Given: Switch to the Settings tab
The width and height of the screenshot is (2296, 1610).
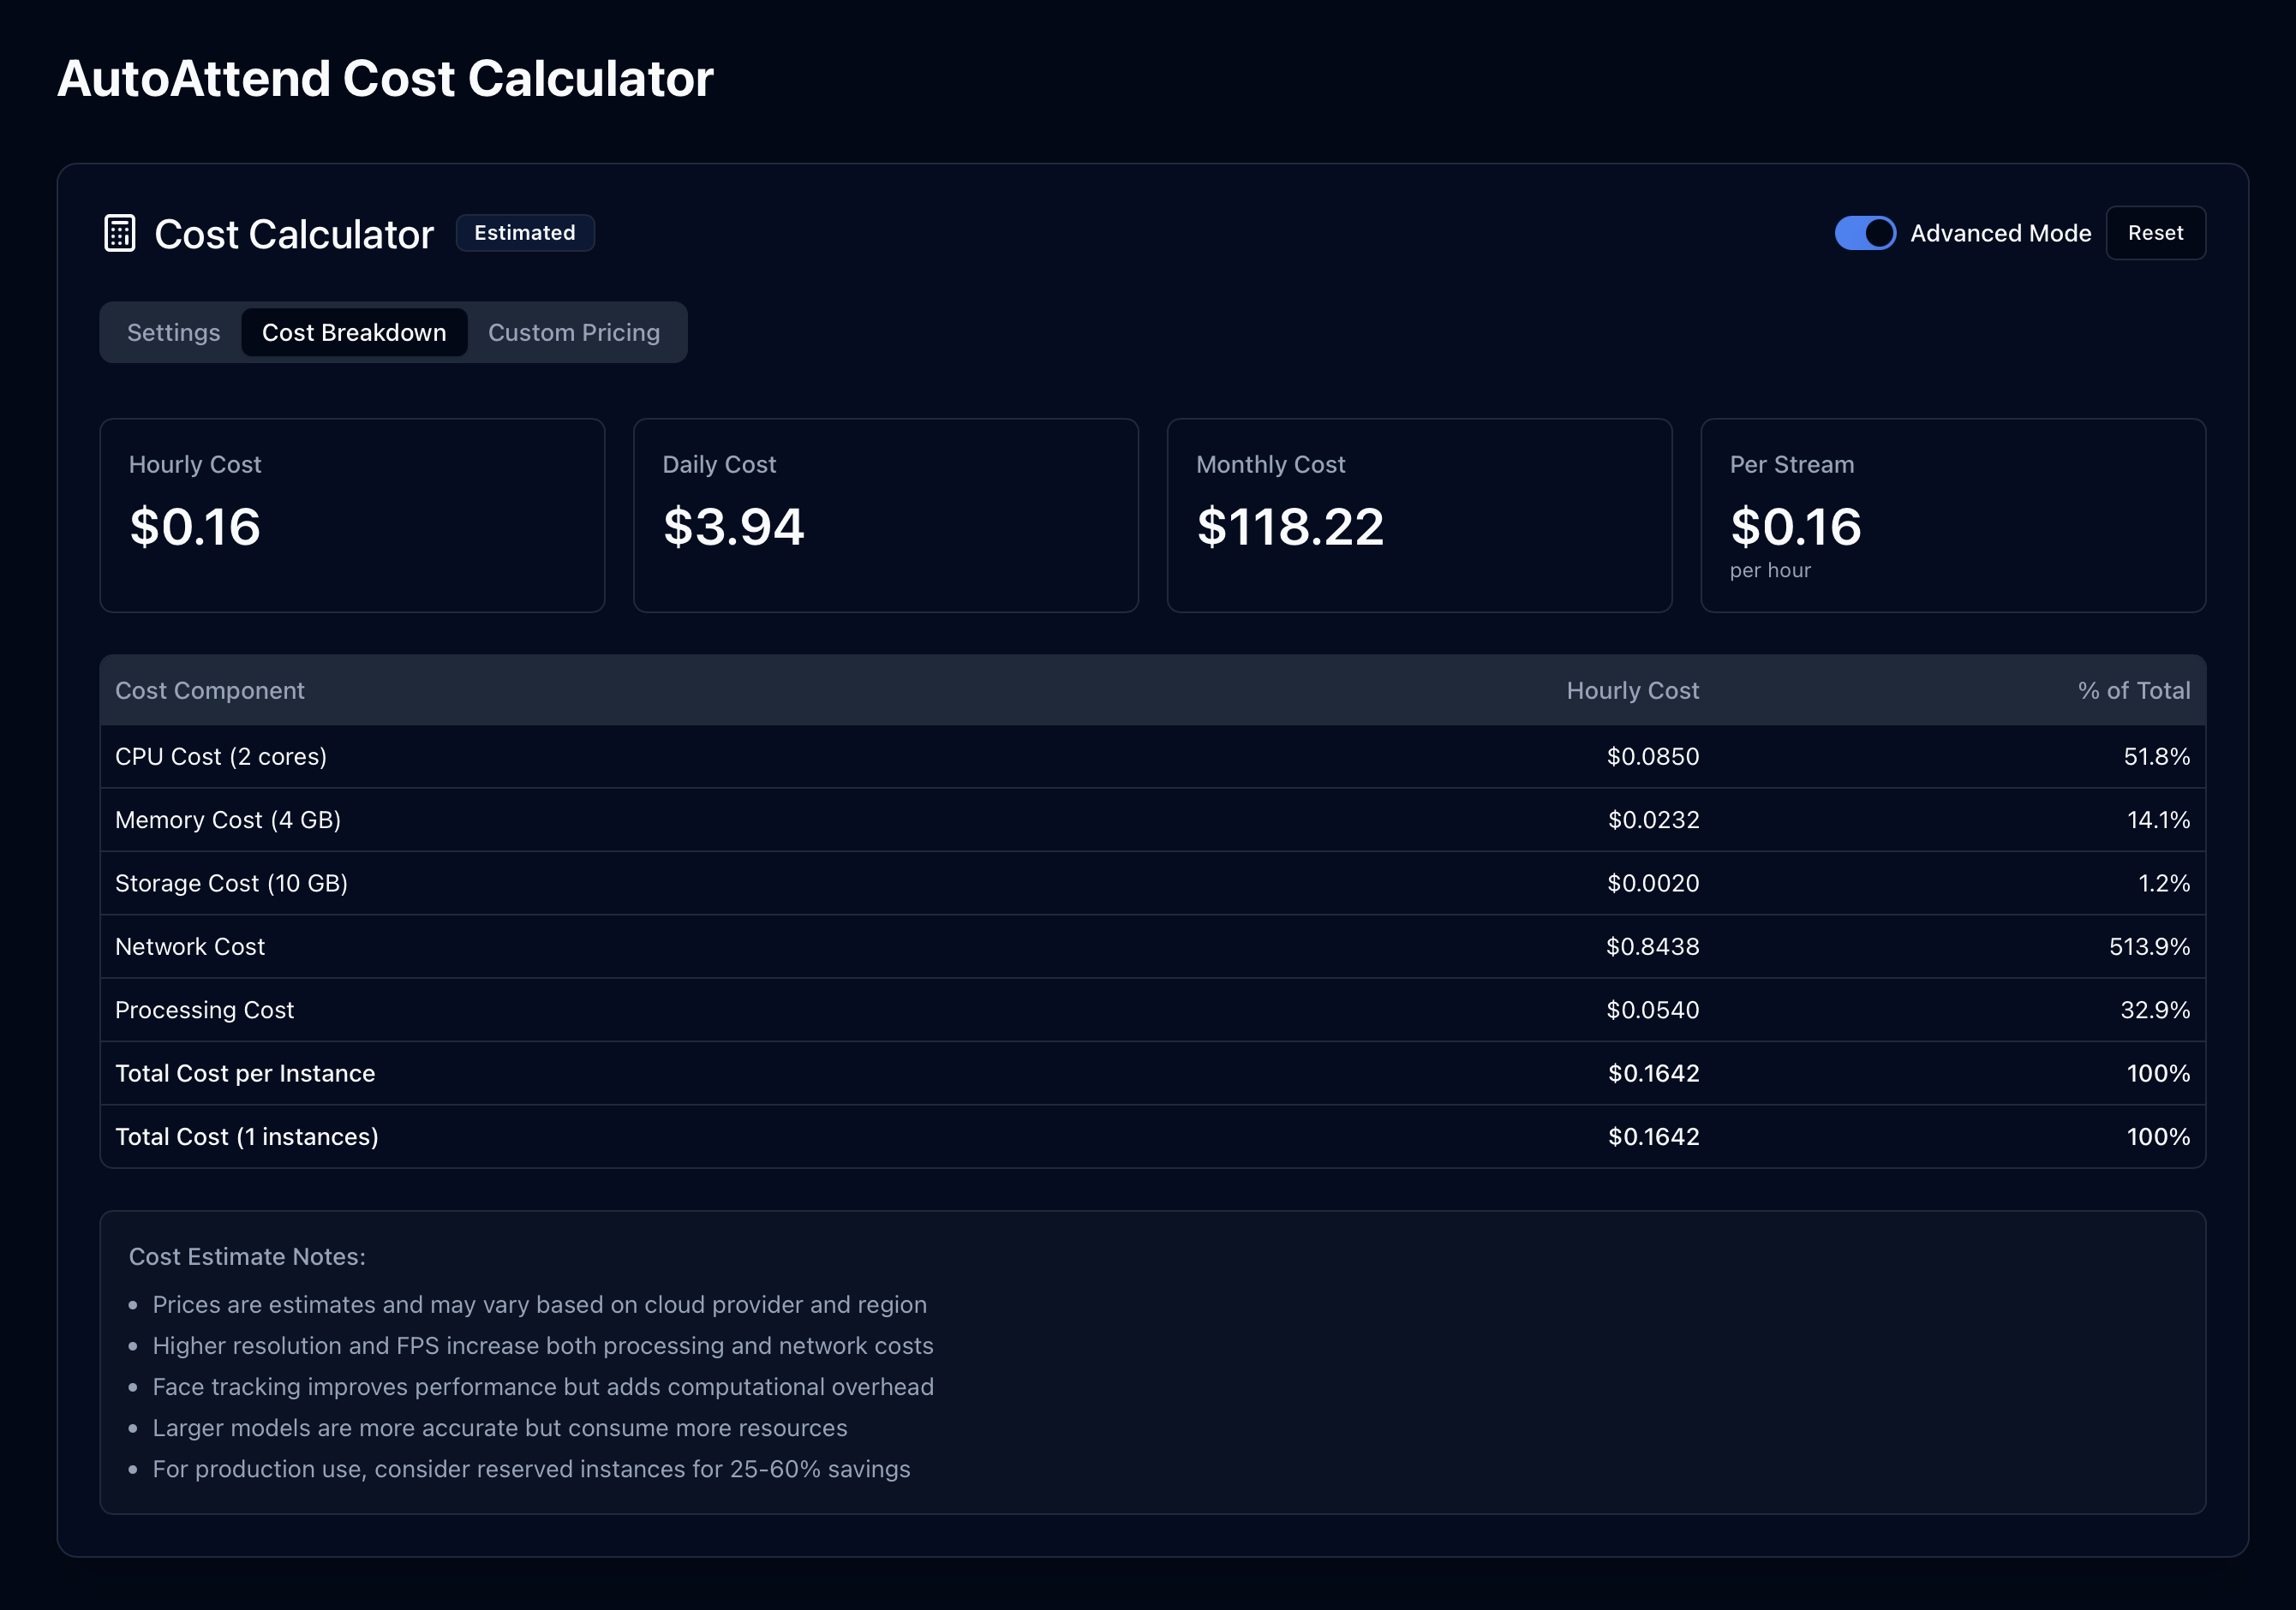Looking at the screenshot, I should click(173, 333).
